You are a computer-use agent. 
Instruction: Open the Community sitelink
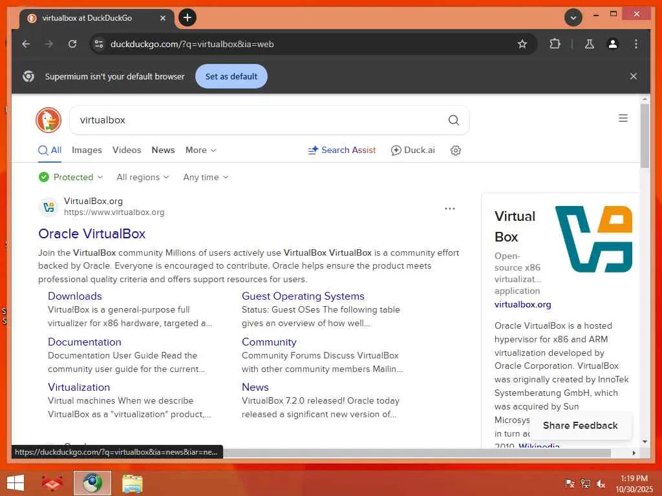click(269, 342)
